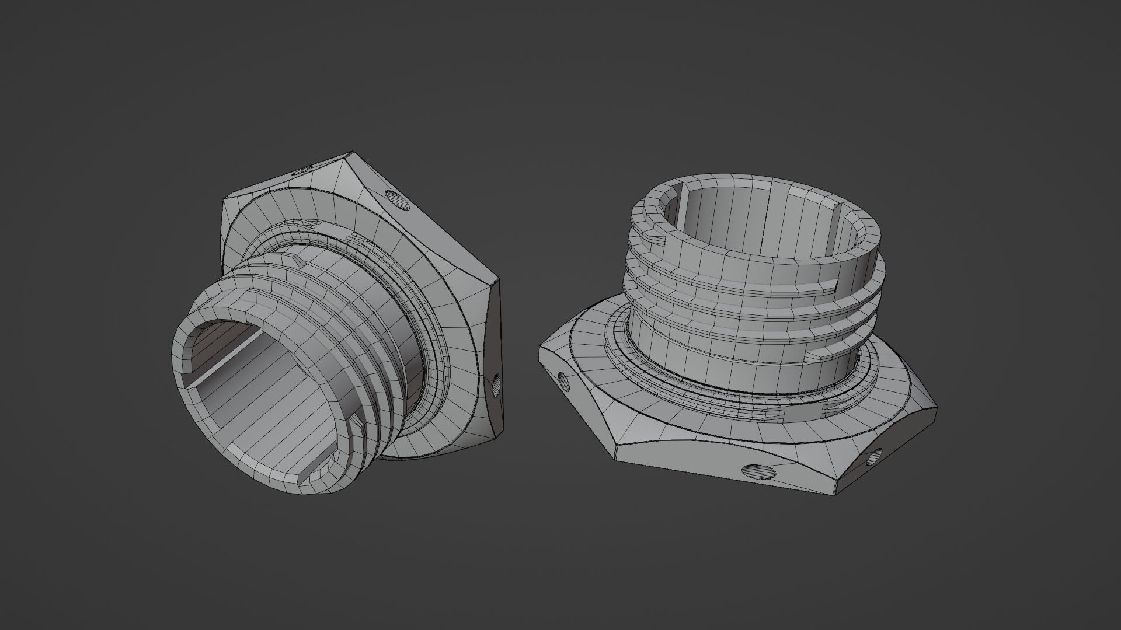Viewport: 1121px width, 630px height.
Task: Select the right upright threaded fitting model
Action: tap(737, 333)
